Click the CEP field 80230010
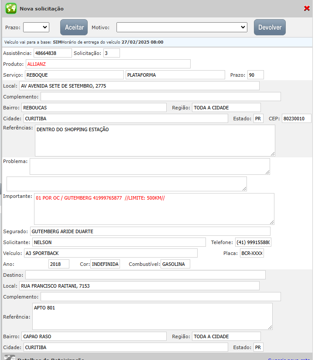Screen dimensions: 315x360 pos(296,119)
